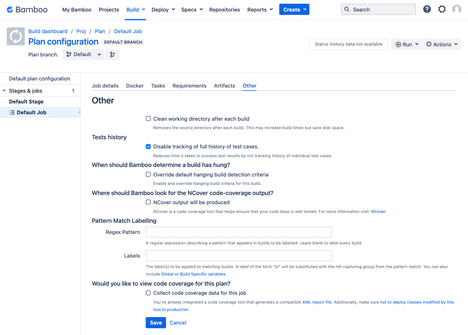Click the DEFAULT BRANCH label badge
This screenshot has width=468, height=335.
[123, 42]
